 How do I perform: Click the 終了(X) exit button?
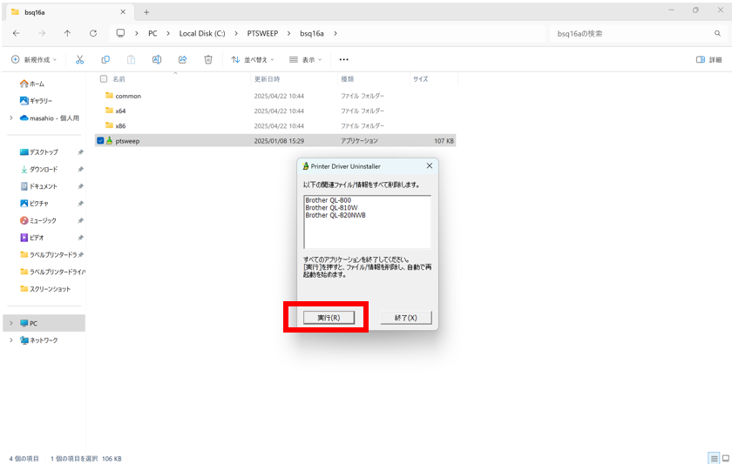point(406,318)
